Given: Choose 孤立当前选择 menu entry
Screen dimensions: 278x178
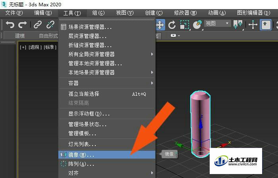Looking at the screenshot, I should click(107, 94).
